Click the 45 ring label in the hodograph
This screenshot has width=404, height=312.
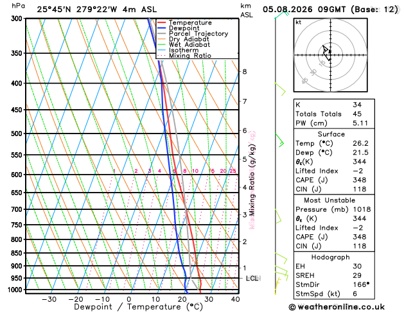(x=305, y=81)
